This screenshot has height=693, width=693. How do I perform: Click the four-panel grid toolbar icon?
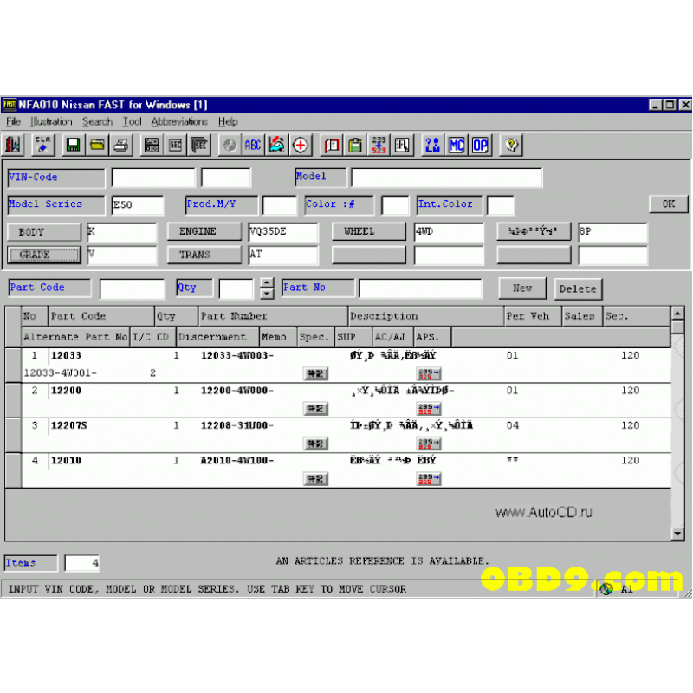click(x=151, y=145)
